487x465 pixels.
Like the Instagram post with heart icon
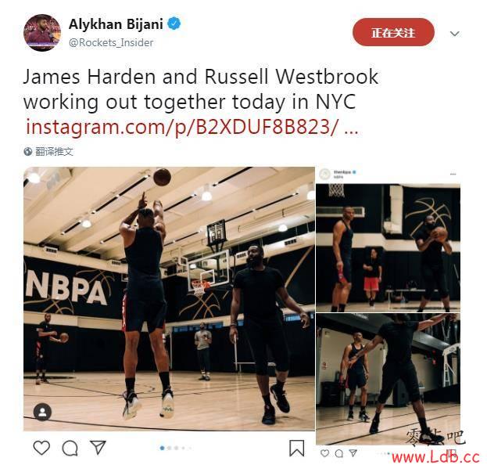[x=41, y=448]
